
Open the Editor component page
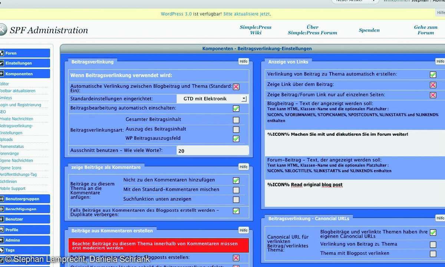pos(4,84)
